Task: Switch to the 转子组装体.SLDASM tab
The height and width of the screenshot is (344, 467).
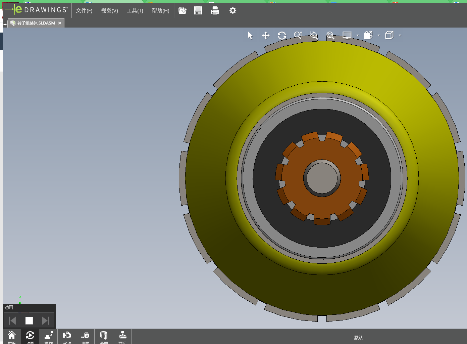Action: [x=36, y=23]
